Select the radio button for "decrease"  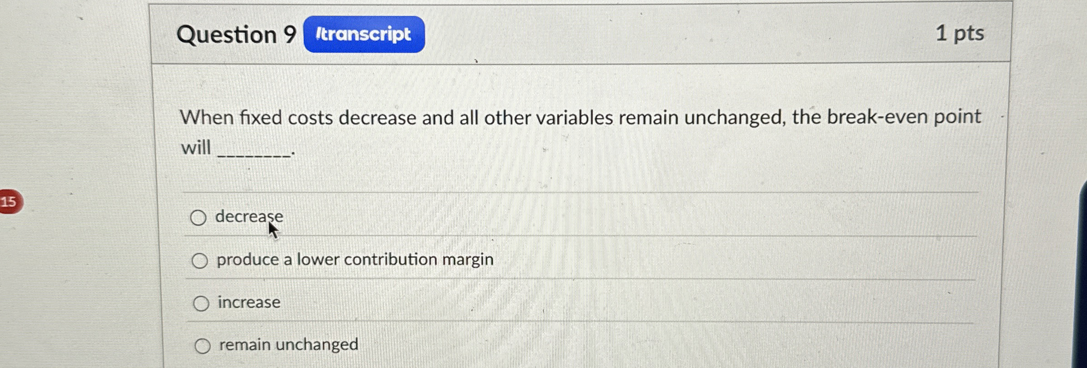[200, 218]
